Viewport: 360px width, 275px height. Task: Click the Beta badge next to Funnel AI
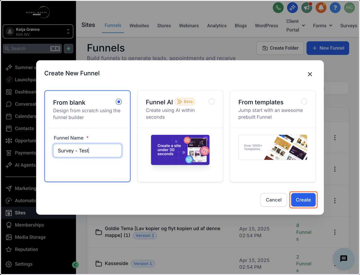tap(185, 102)
